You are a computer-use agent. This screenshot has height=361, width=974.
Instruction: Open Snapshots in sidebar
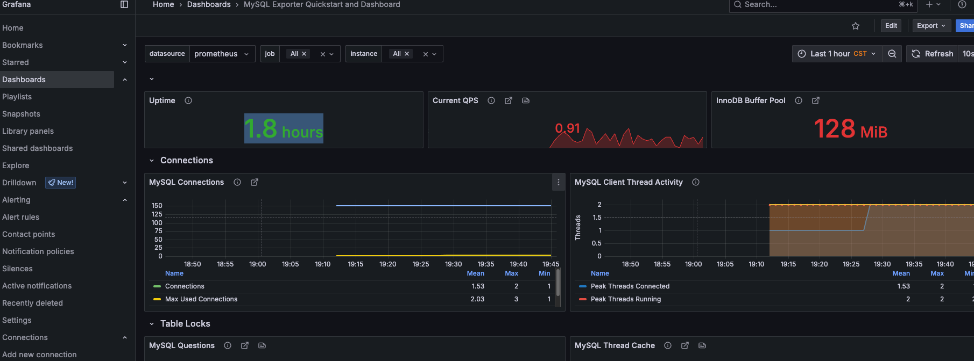point(21,114)
